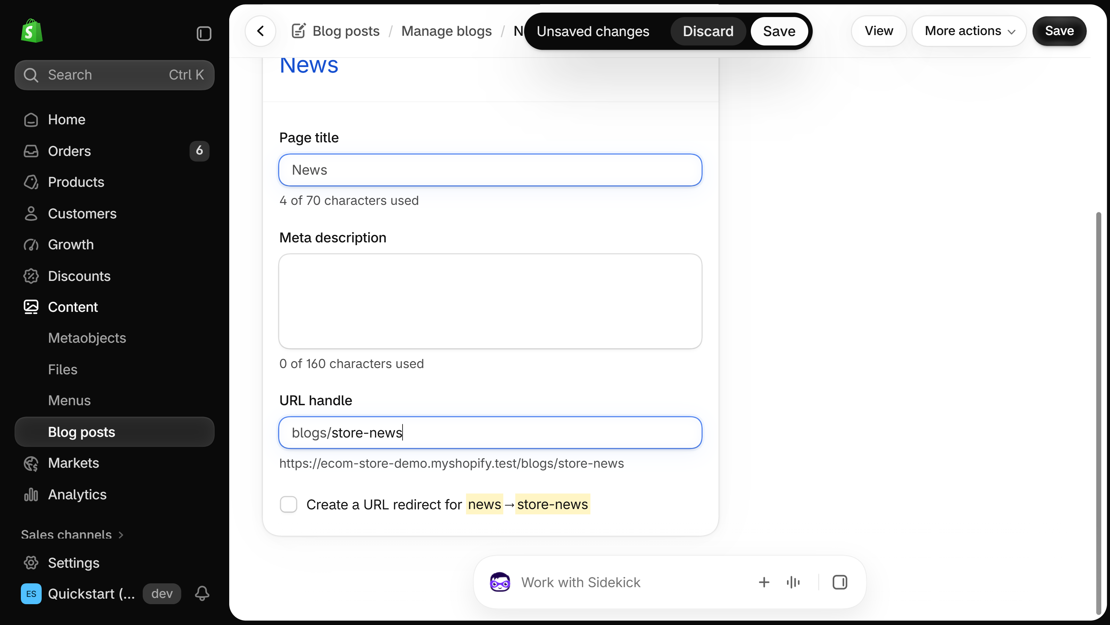1110x625 pixels.
Task: Open Home in the sidebar
Action: pos(114,120)
